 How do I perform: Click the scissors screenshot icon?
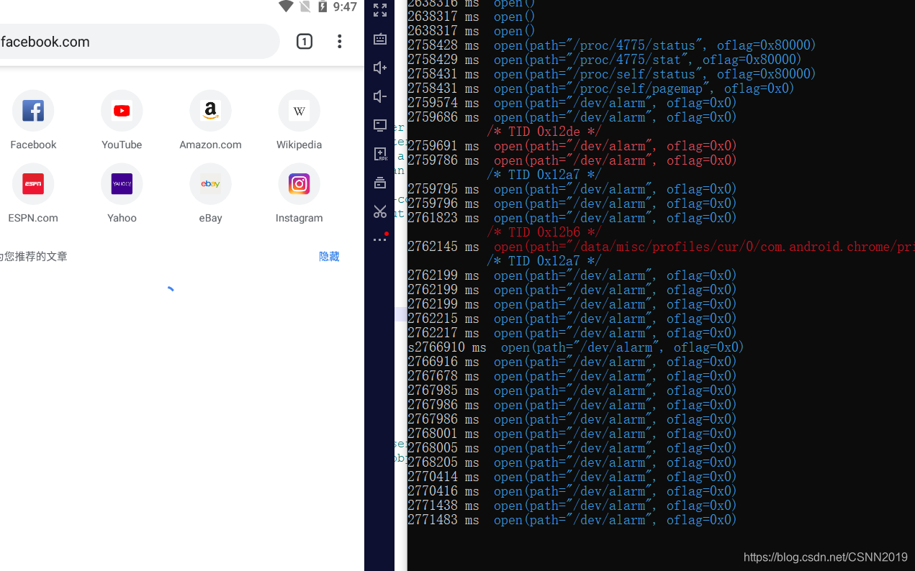(380, 211)
